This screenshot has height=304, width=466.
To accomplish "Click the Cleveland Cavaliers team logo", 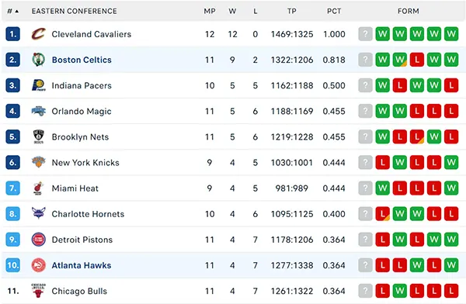I will [x=39, y=34].
